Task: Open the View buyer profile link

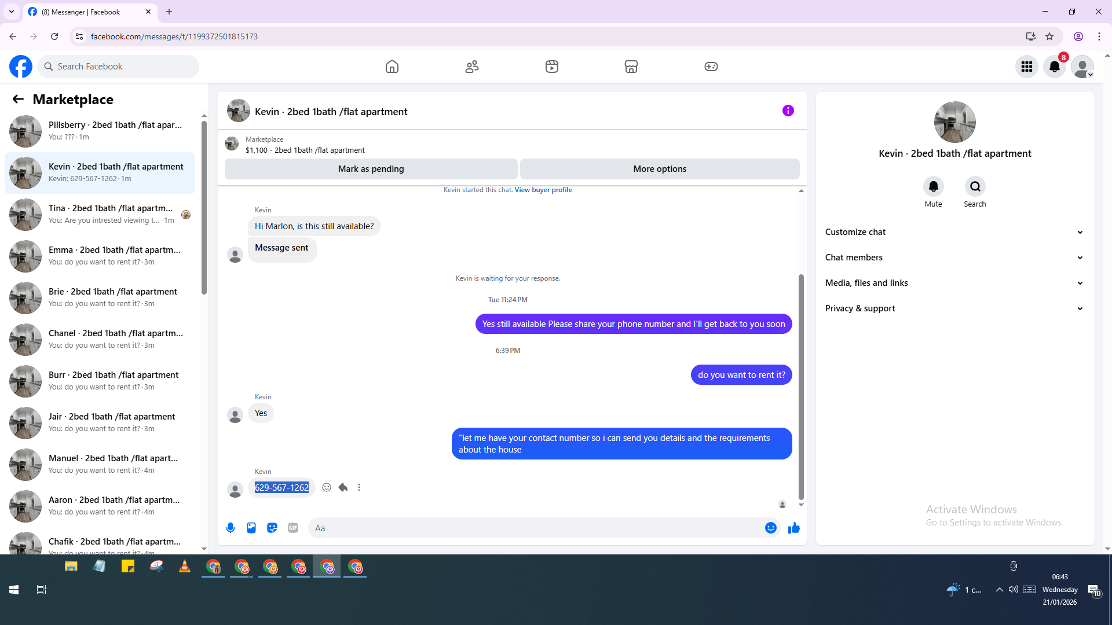Action: pos(543,190)
